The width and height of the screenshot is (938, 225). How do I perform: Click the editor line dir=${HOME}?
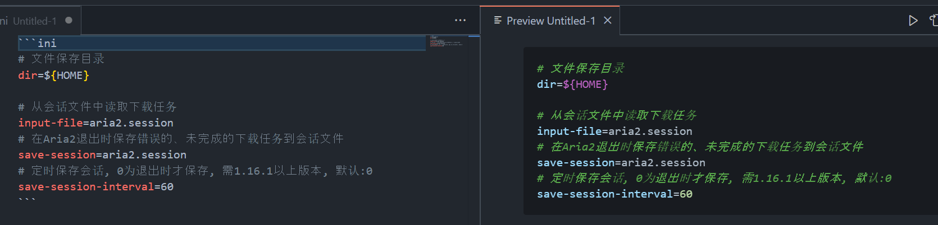[x=53, y=75]
